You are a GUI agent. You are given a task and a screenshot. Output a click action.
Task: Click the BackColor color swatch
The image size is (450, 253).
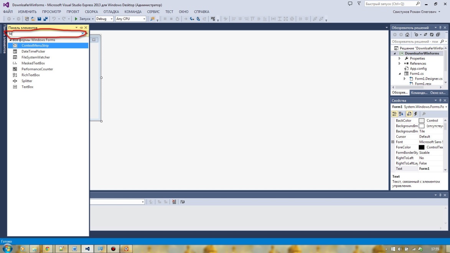(x=421, y=121)
